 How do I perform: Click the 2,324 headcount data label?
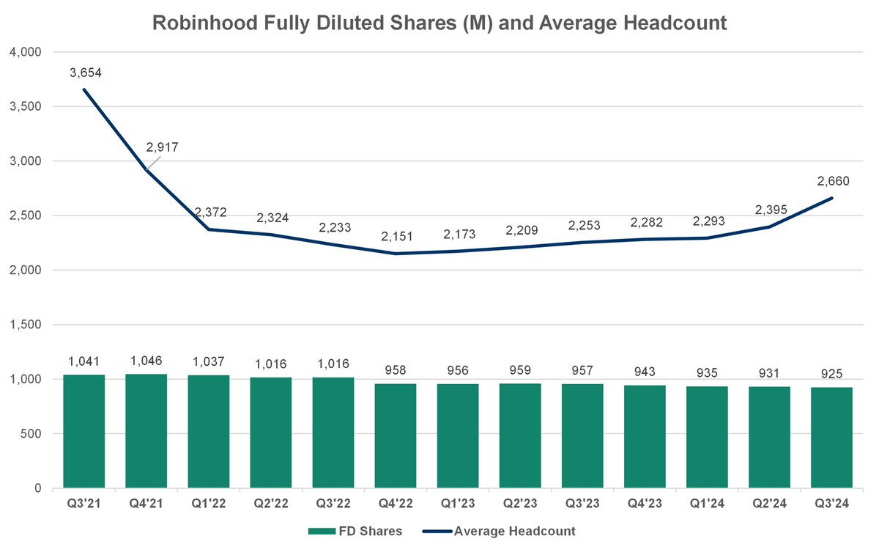(x=271, y=218)
